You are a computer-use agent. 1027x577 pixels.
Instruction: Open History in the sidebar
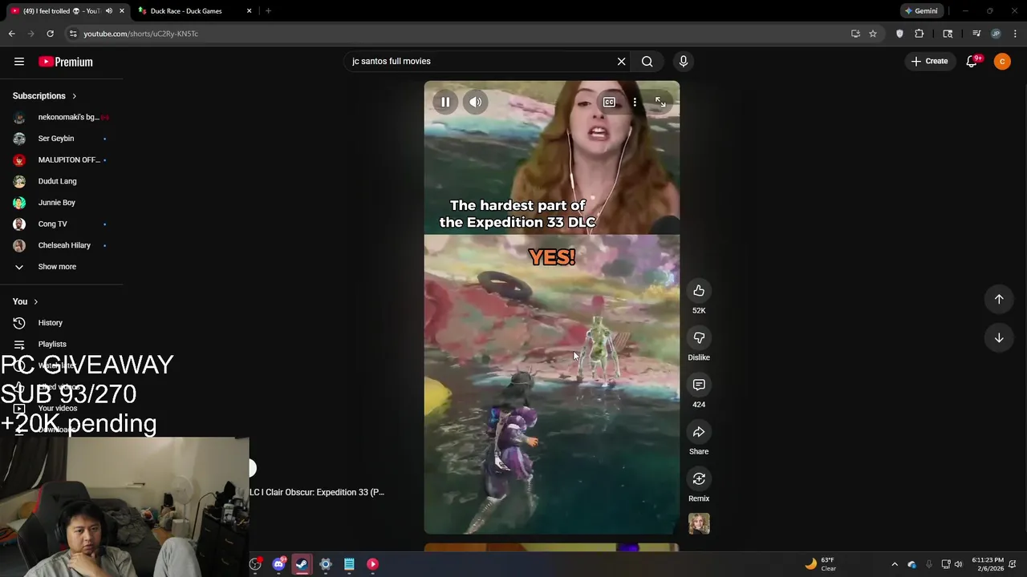(61, 323)
